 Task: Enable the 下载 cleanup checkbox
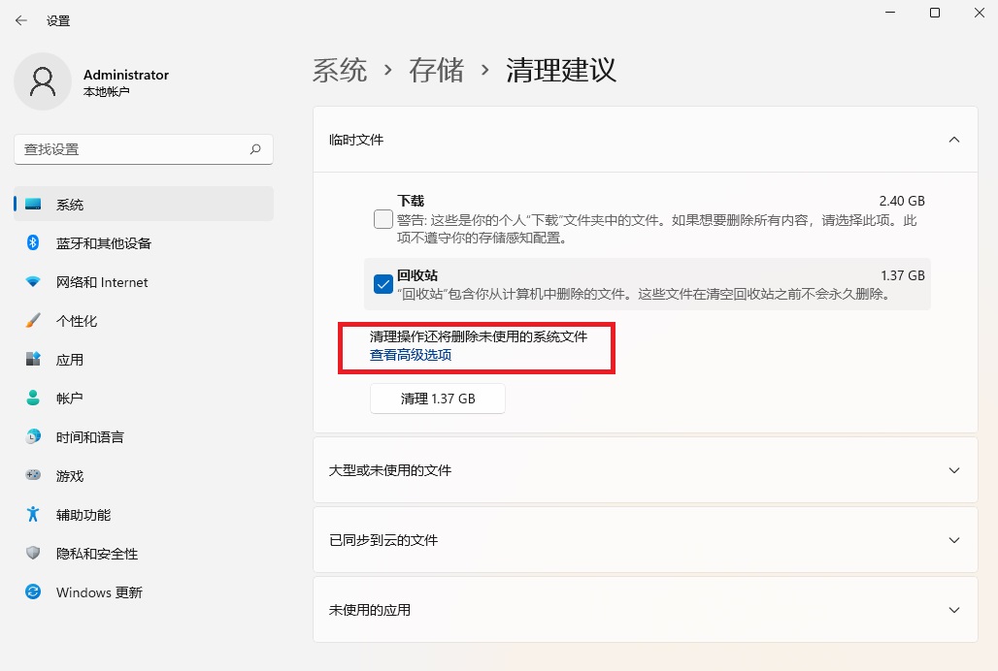pos(383,219)
